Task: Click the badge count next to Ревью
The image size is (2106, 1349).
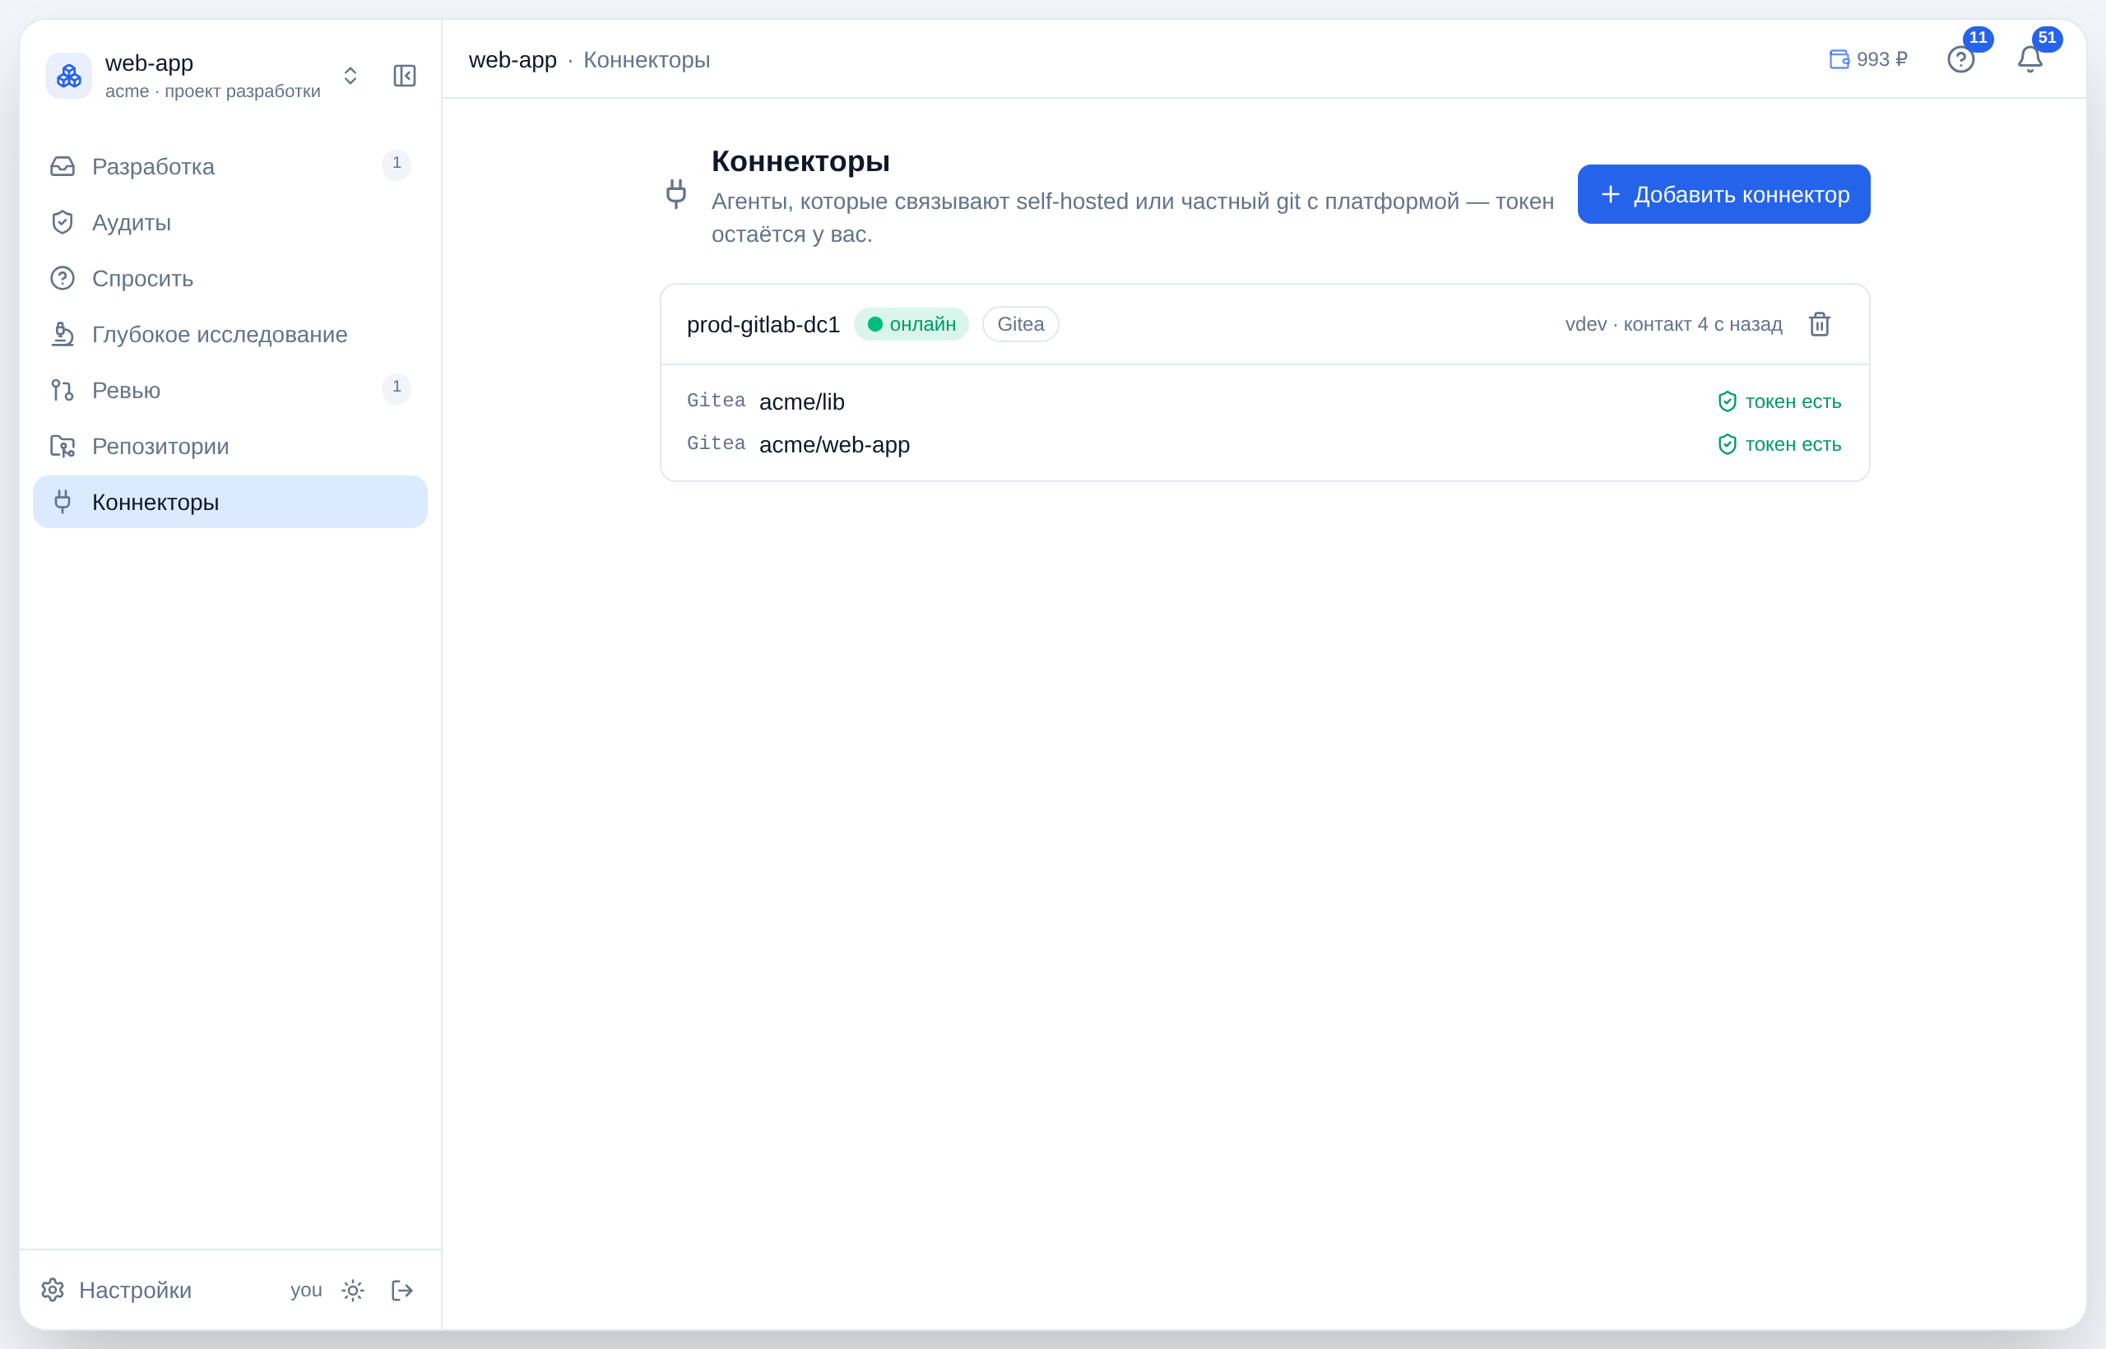Action: (397, 387)
